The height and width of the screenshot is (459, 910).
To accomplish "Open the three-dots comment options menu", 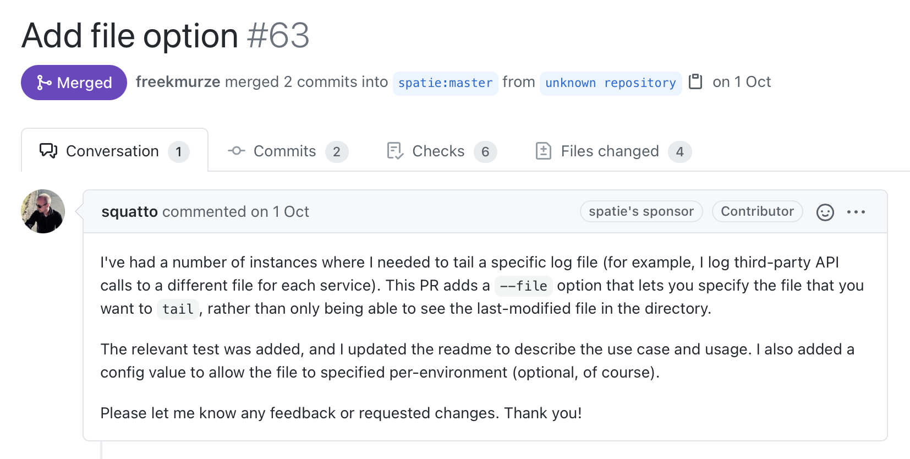I will tap(856, 212).
